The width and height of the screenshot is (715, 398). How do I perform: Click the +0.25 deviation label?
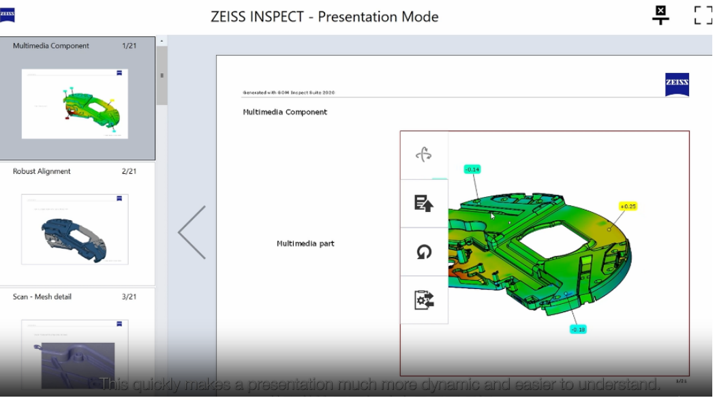point(628,206)
